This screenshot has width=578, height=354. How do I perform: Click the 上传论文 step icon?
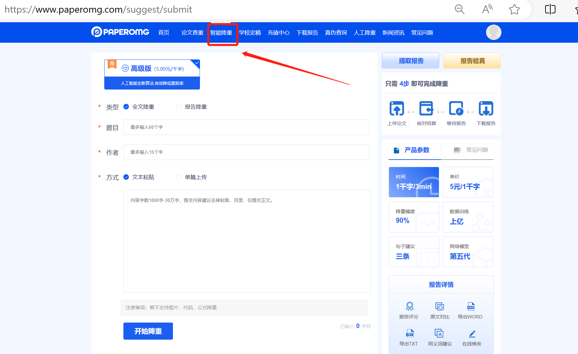397,108
